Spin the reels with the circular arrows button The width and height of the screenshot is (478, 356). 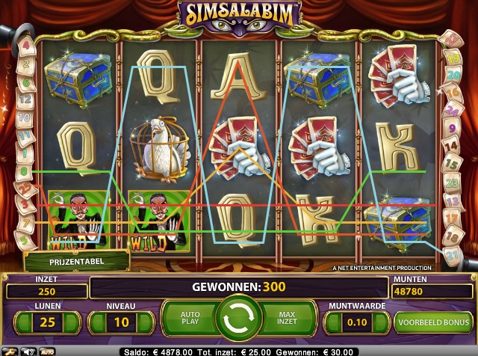coord(239,318)
